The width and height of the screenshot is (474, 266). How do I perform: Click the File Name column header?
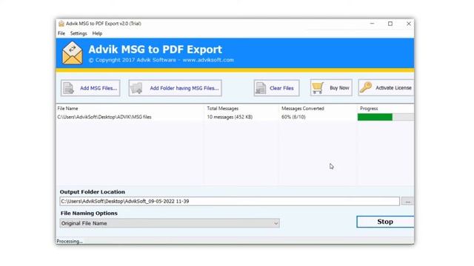coord(67,109)
